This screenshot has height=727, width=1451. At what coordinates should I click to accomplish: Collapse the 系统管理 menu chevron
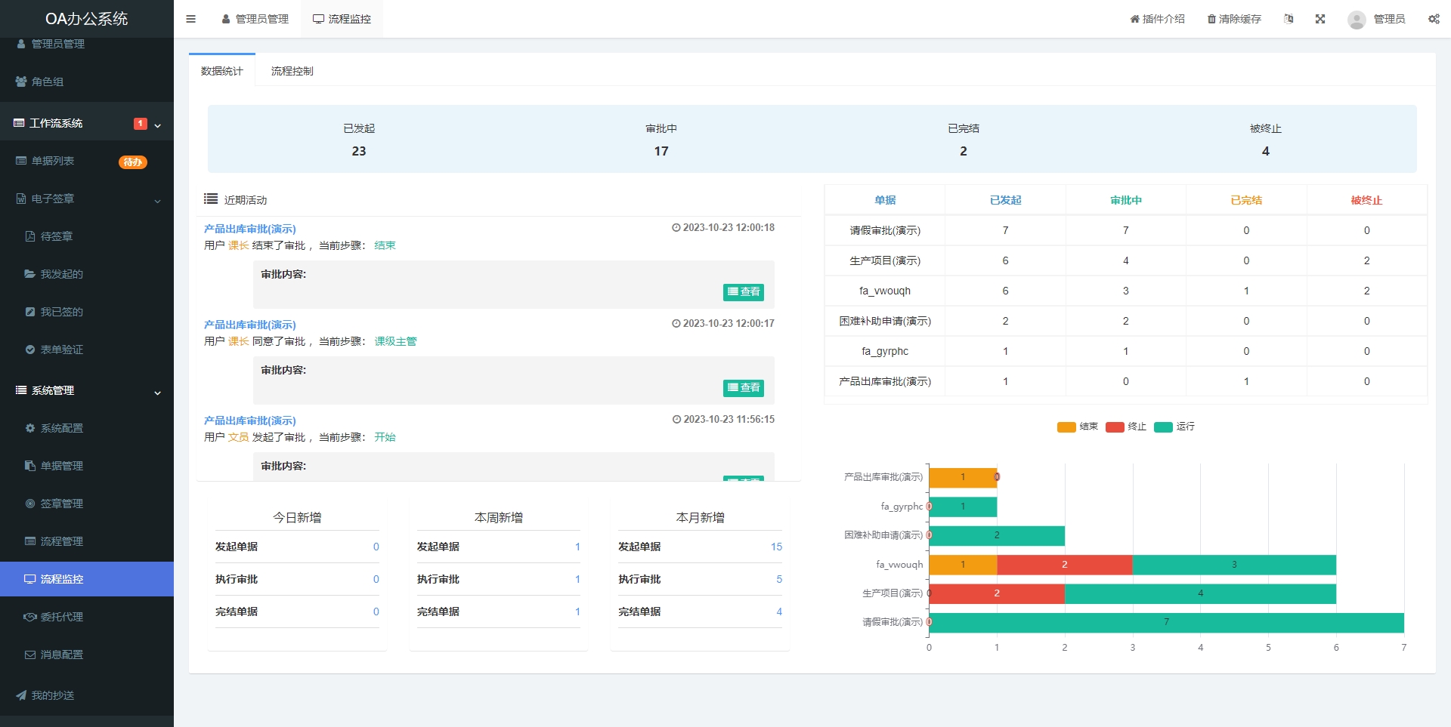point(158,393)
